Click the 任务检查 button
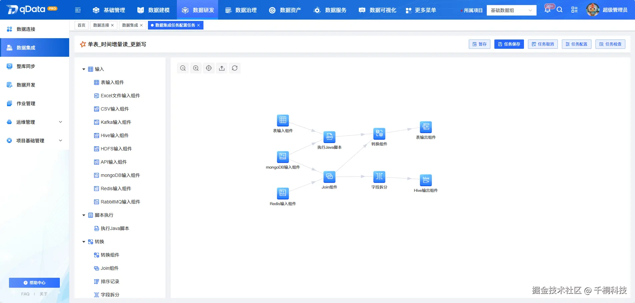The width and height of the screenshot is (635, 303). pos(610,44)
